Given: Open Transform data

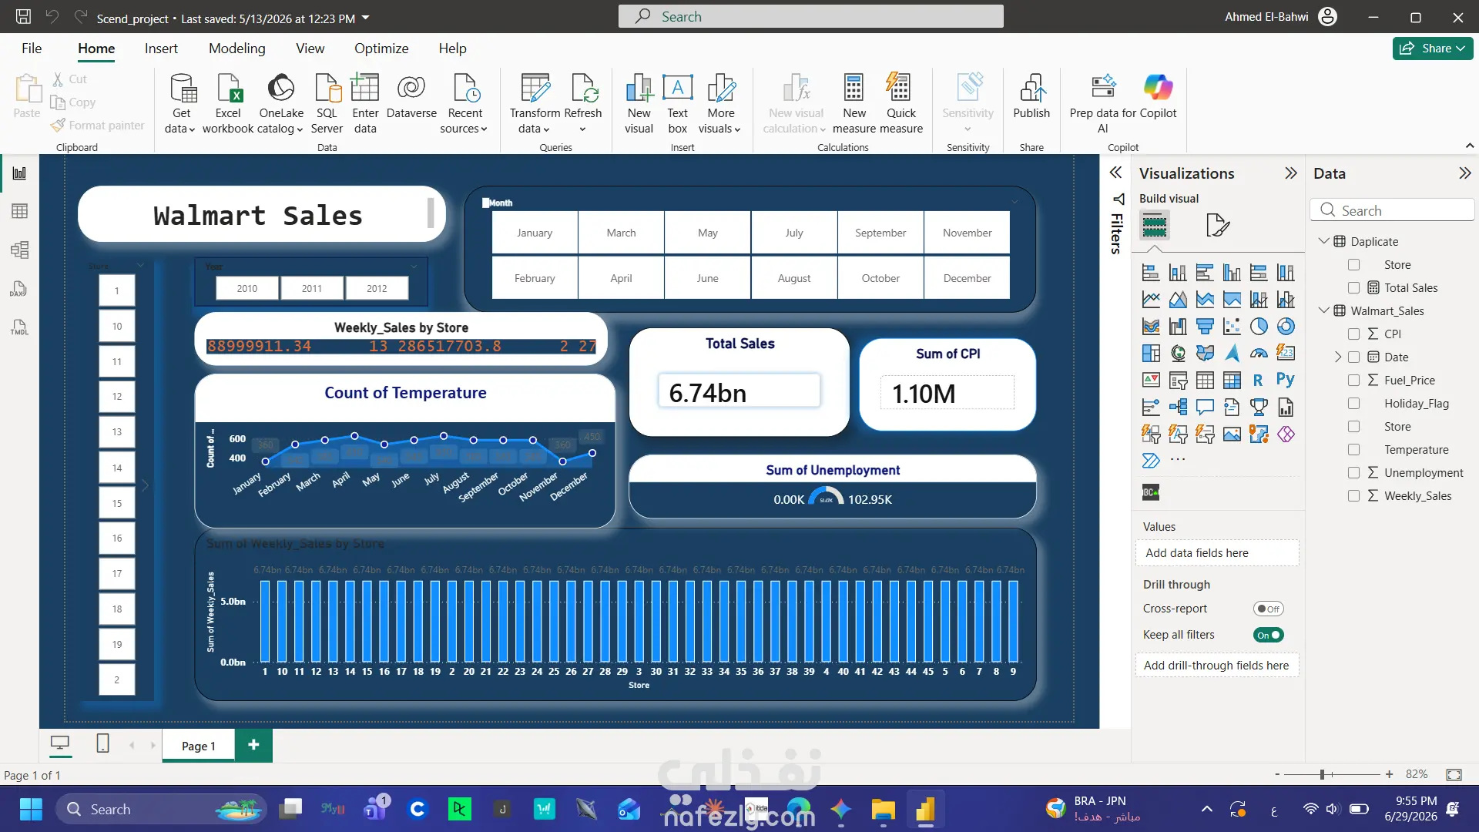Looking at the screenshot, I should click(535, 104).
